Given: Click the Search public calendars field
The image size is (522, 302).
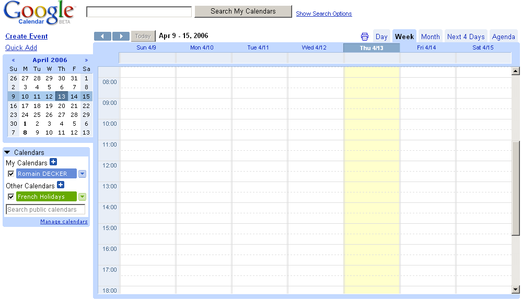Looking at the screenshot, I should (x=45, y=210).
